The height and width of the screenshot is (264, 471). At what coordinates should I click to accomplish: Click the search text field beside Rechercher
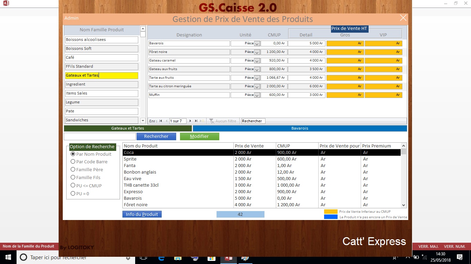coord(100,136)
